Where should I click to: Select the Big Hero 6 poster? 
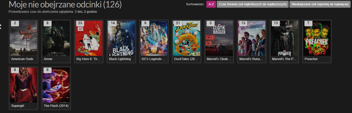[x=89, y=39]
